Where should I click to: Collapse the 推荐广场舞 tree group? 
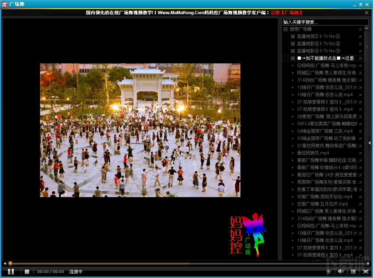coord(286,29)
